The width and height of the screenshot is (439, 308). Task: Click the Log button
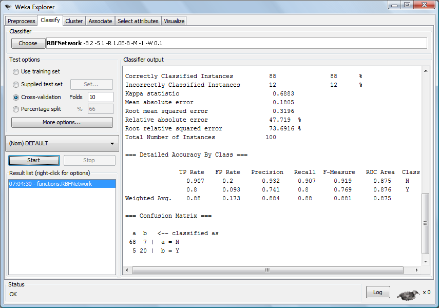point(378,292)
